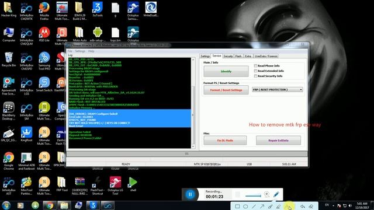The height and width of the screenshot is (210, 374).
Task: Switch to the Service tab
Action: coord(217,56)
